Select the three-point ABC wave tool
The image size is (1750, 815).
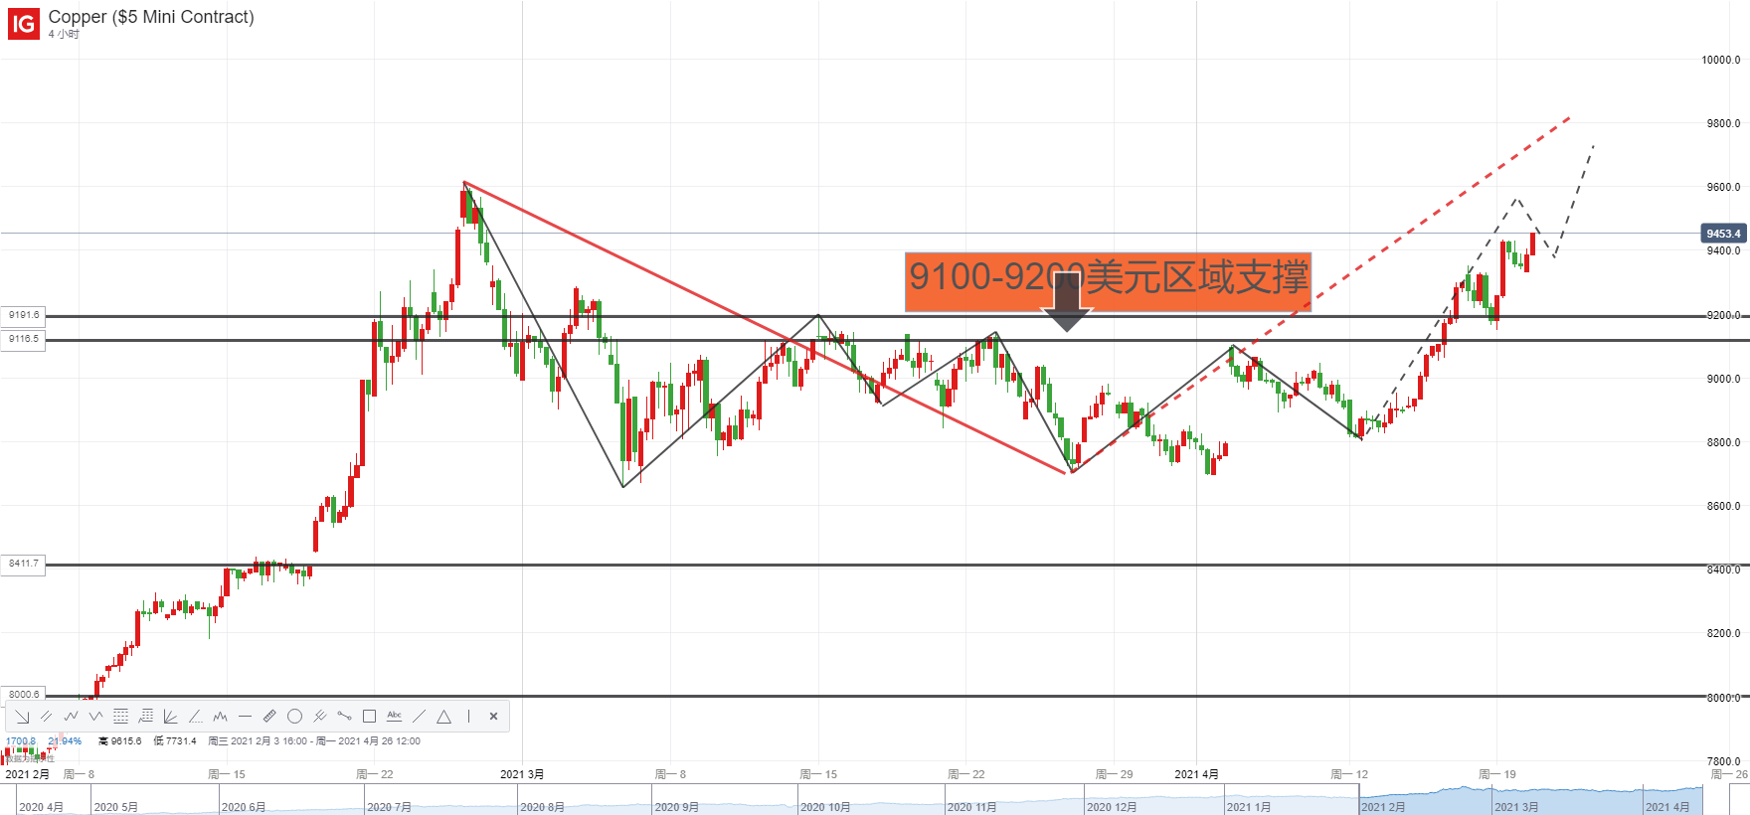95,717
